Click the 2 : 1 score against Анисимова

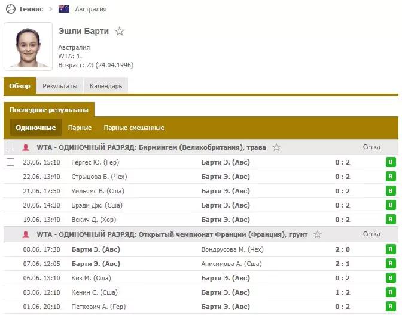point(343,264)
